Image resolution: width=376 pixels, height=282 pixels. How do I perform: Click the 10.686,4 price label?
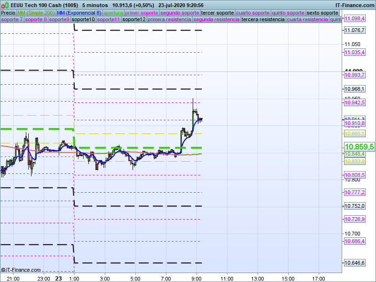click(355, 241)
